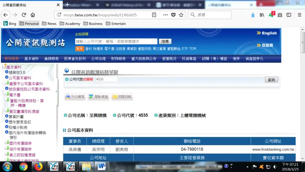Go back with the browser back arrow

point(6,15)
